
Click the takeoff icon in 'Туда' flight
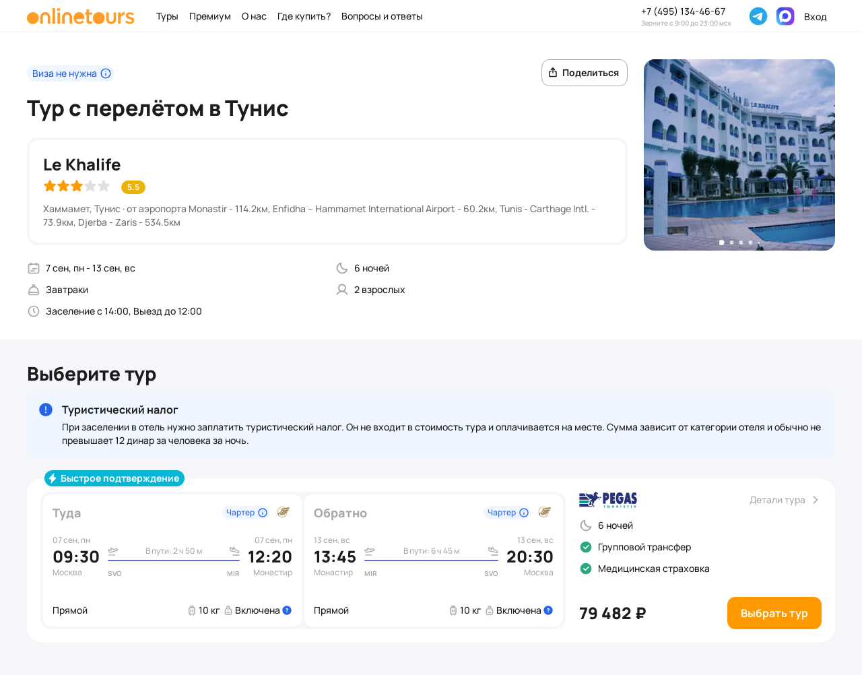click(113, 551)
